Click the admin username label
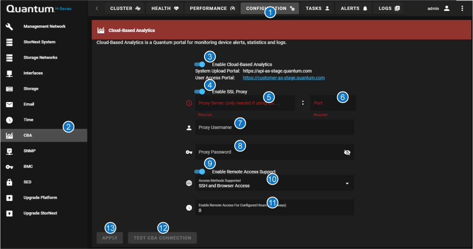This screenshot has width=473, height=249. [433, 9]
